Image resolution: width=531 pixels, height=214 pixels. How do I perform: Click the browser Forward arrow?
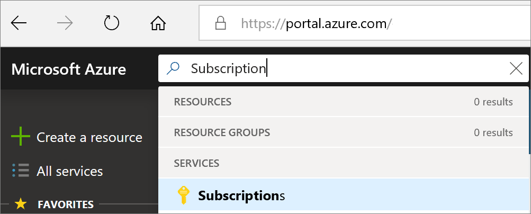point(65,24)
